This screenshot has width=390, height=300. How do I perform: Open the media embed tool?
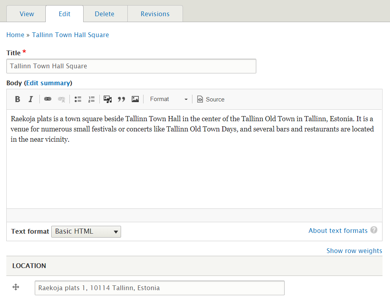108,99
